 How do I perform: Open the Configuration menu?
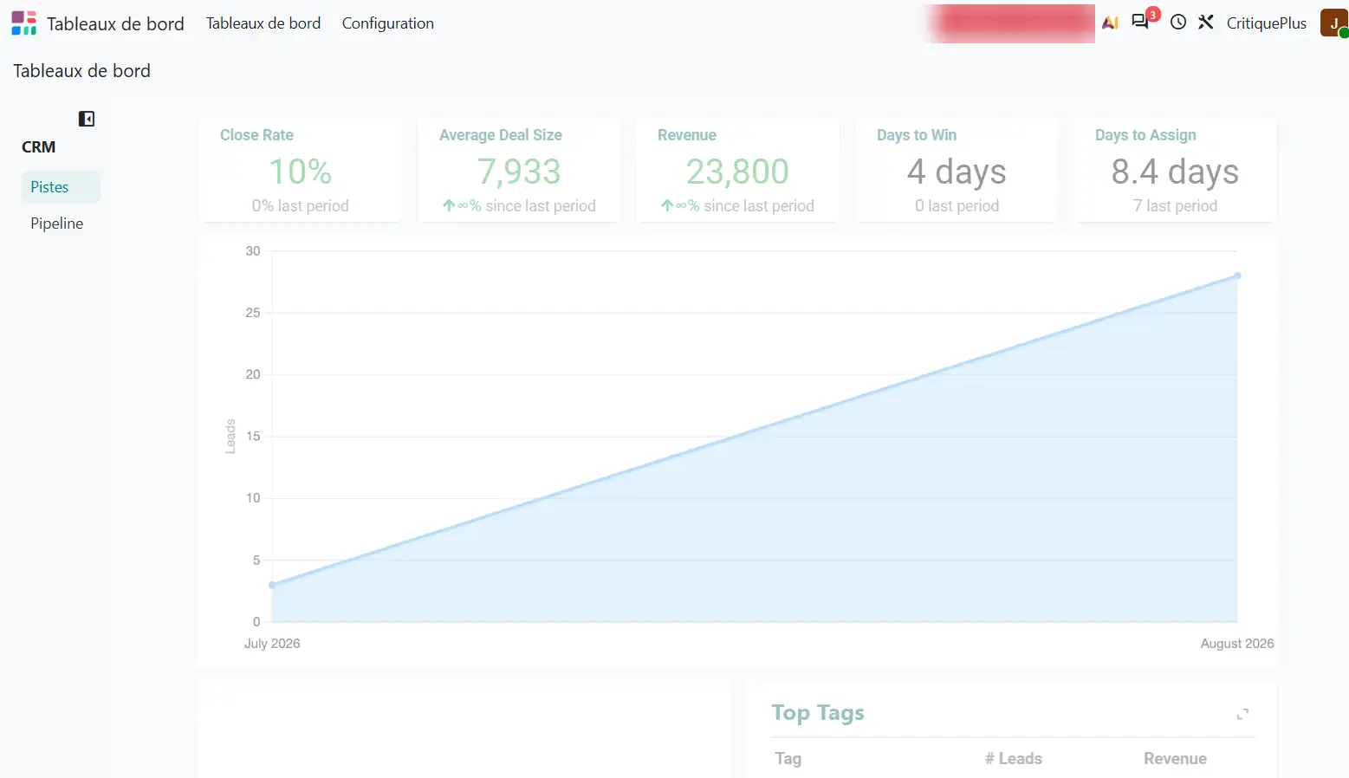[x=388, y=23]
